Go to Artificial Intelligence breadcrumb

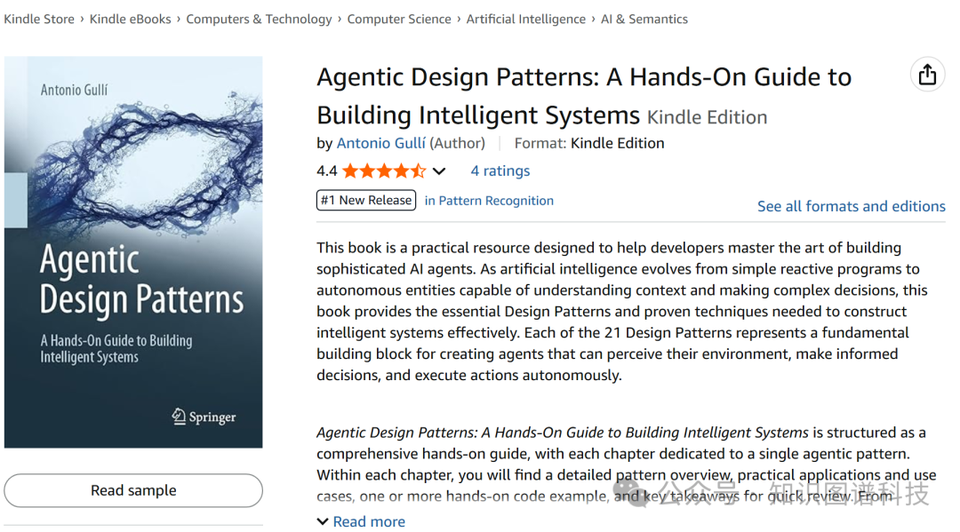pyautogui.click(x=526, y=19)
